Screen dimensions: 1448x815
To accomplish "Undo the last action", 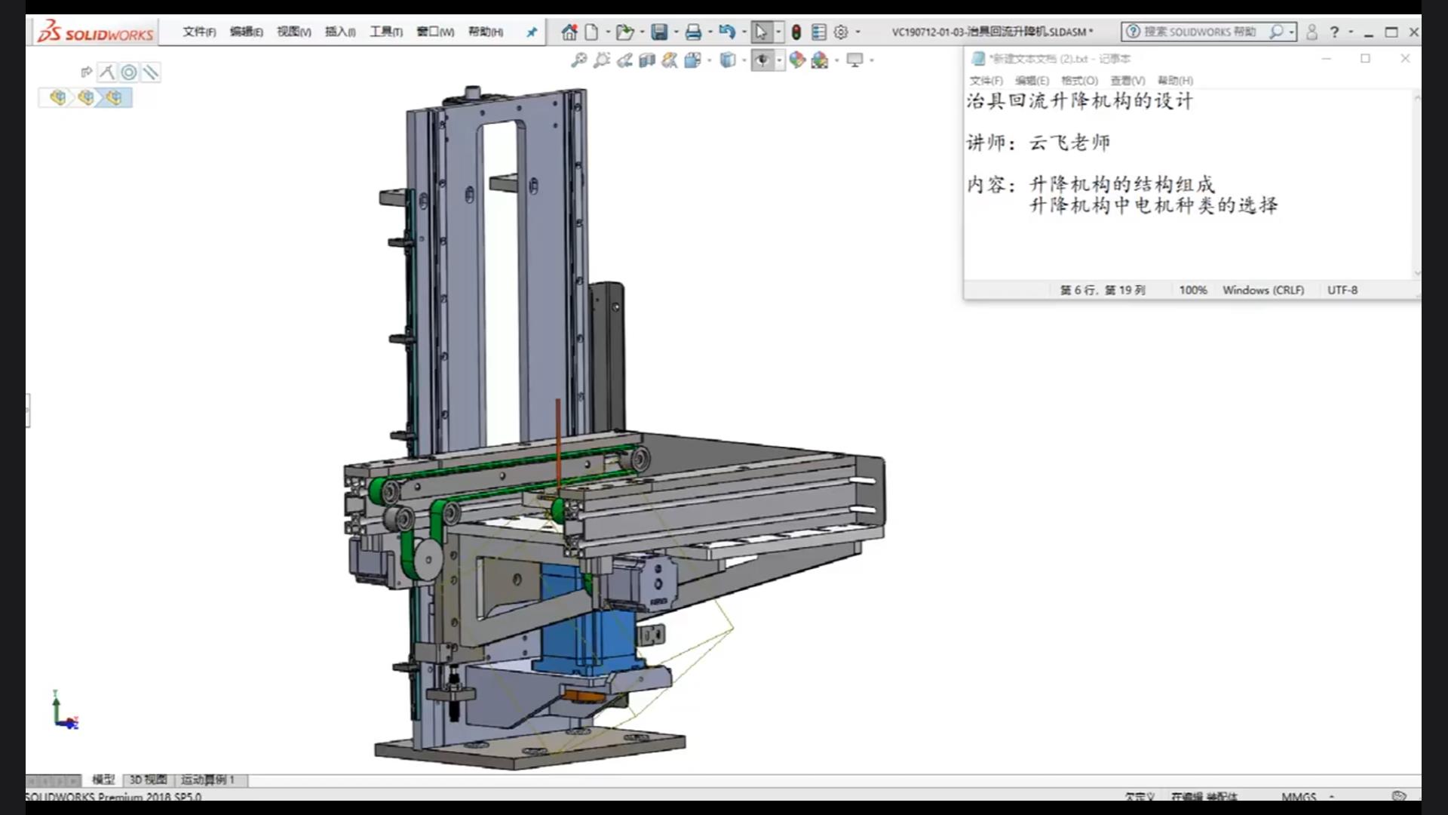I will 727,32.
